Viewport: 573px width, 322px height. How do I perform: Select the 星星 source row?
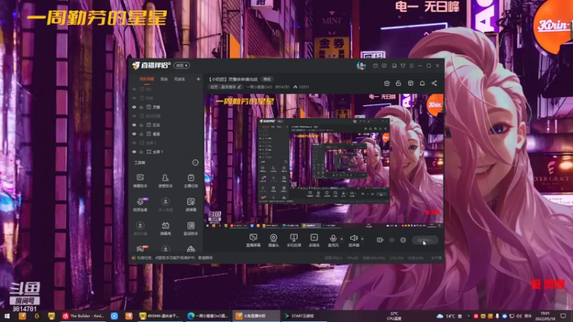[166, 134]
